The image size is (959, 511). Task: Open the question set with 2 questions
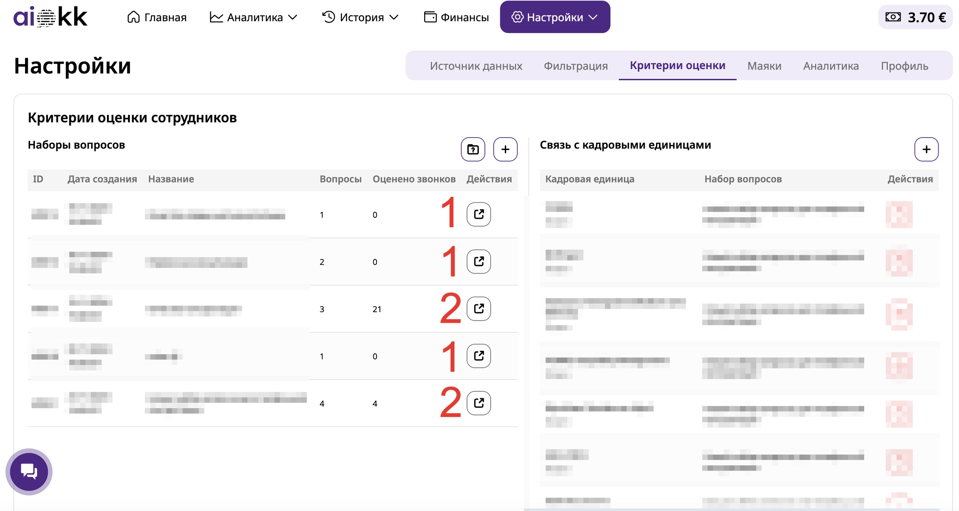point(479,262)
